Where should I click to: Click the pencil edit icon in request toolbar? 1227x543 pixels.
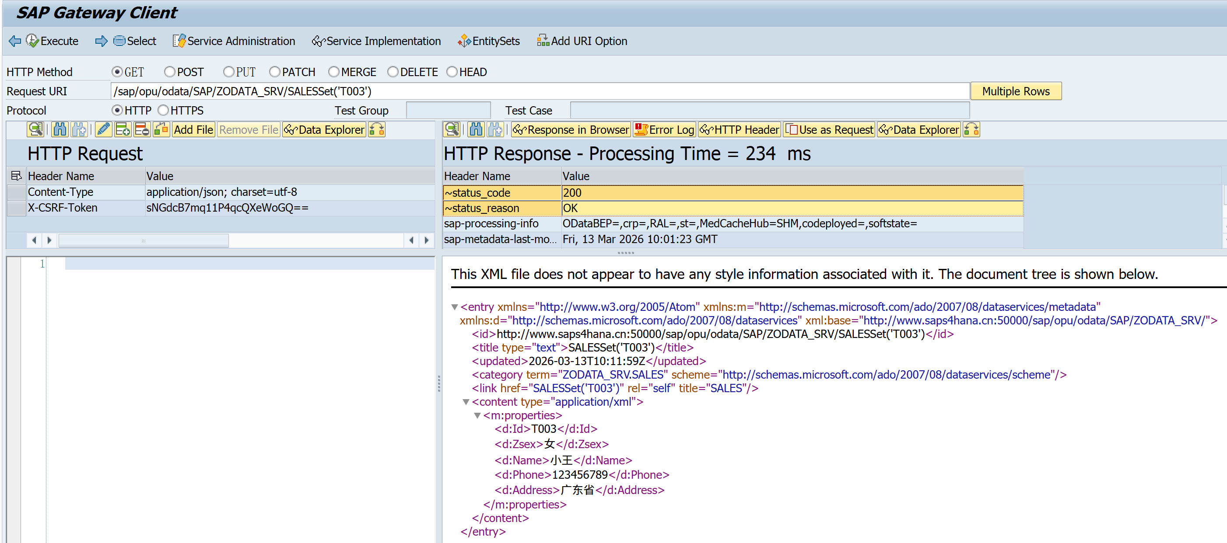tap(103, 129)
